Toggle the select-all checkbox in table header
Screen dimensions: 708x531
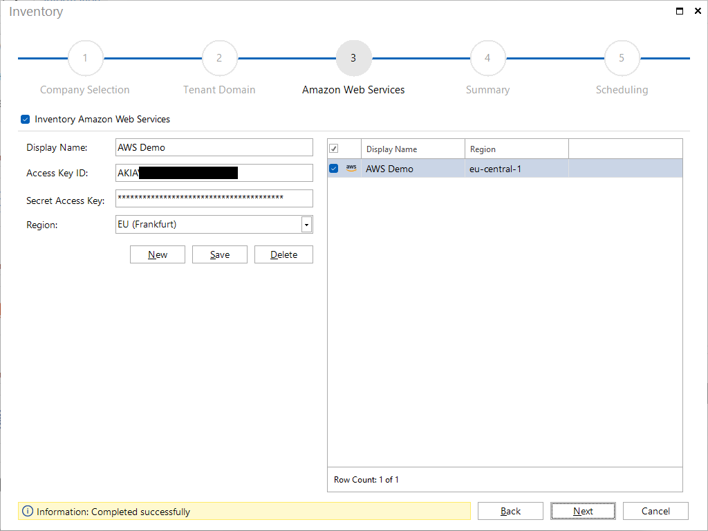click(334, 149)
